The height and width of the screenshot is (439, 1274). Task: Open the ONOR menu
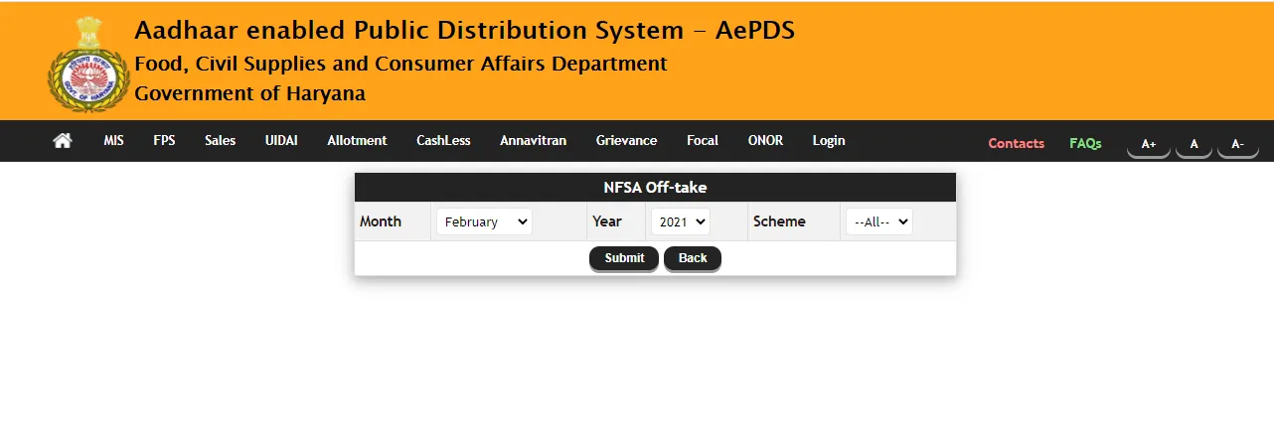point(765,141)
